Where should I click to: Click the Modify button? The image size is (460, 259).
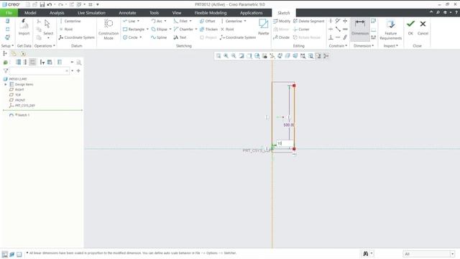pos(282,21)
